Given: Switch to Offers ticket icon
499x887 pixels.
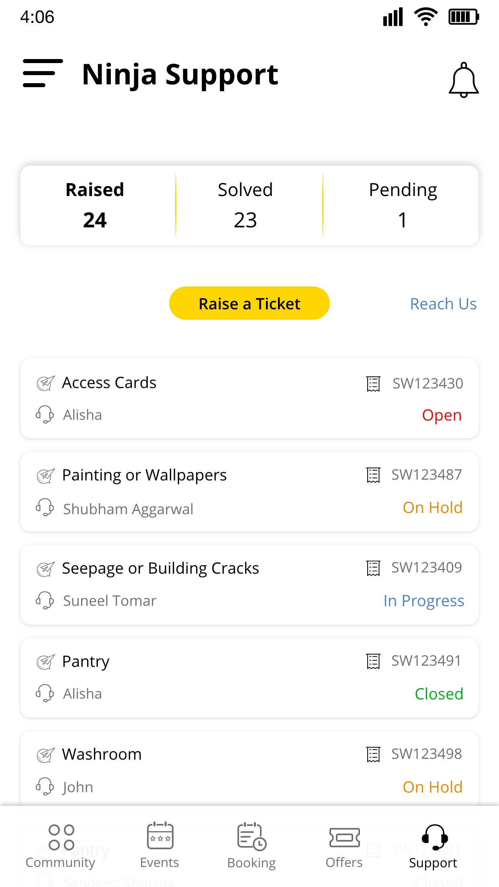Looking at the screenshot, I should pos(344,837).
